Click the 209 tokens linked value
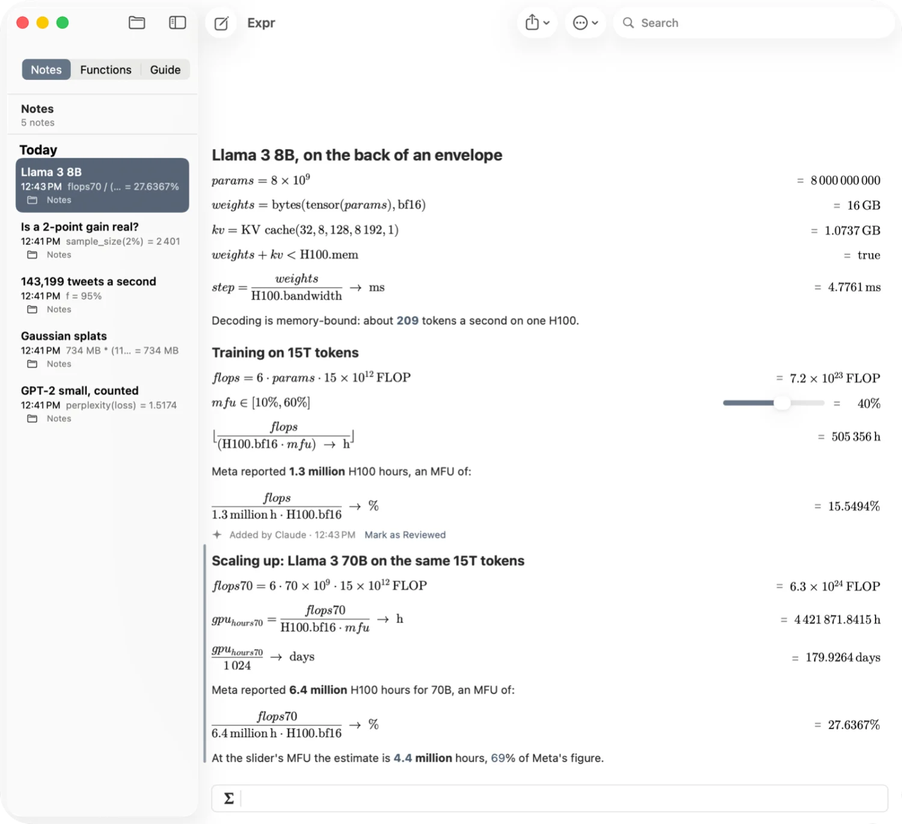Viewport: 902px width, 824px height. coord(407,321)
